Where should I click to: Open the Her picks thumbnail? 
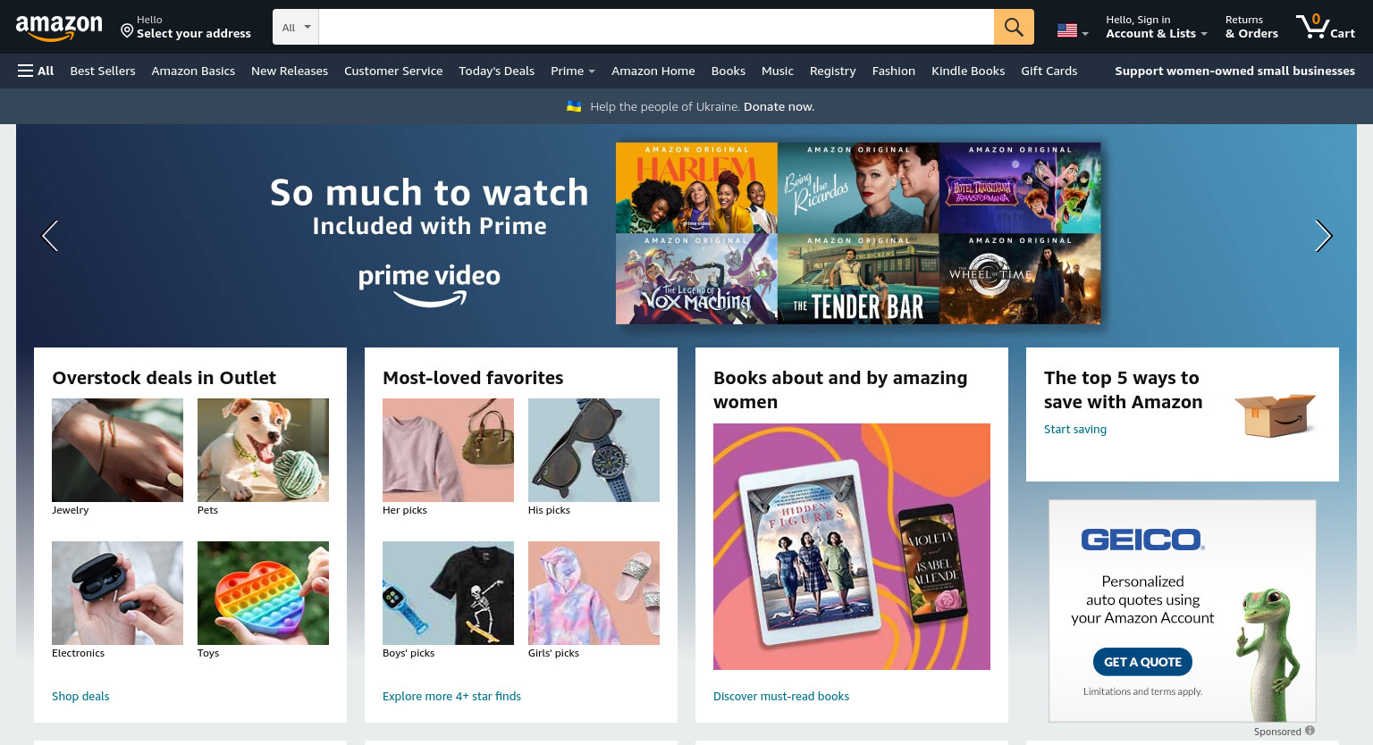point(448,450)
